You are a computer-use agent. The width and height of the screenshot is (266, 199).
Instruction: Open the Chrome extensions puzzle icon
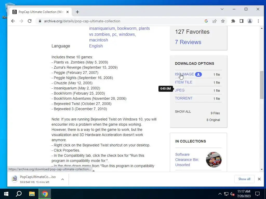(x=233, y=21)
